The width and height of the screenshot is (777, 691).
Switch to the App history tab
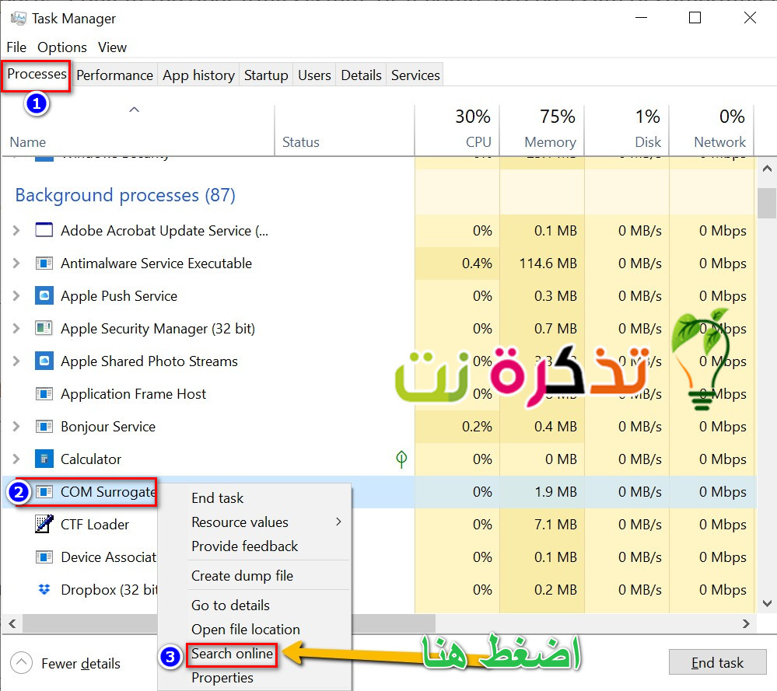[198, 75]
